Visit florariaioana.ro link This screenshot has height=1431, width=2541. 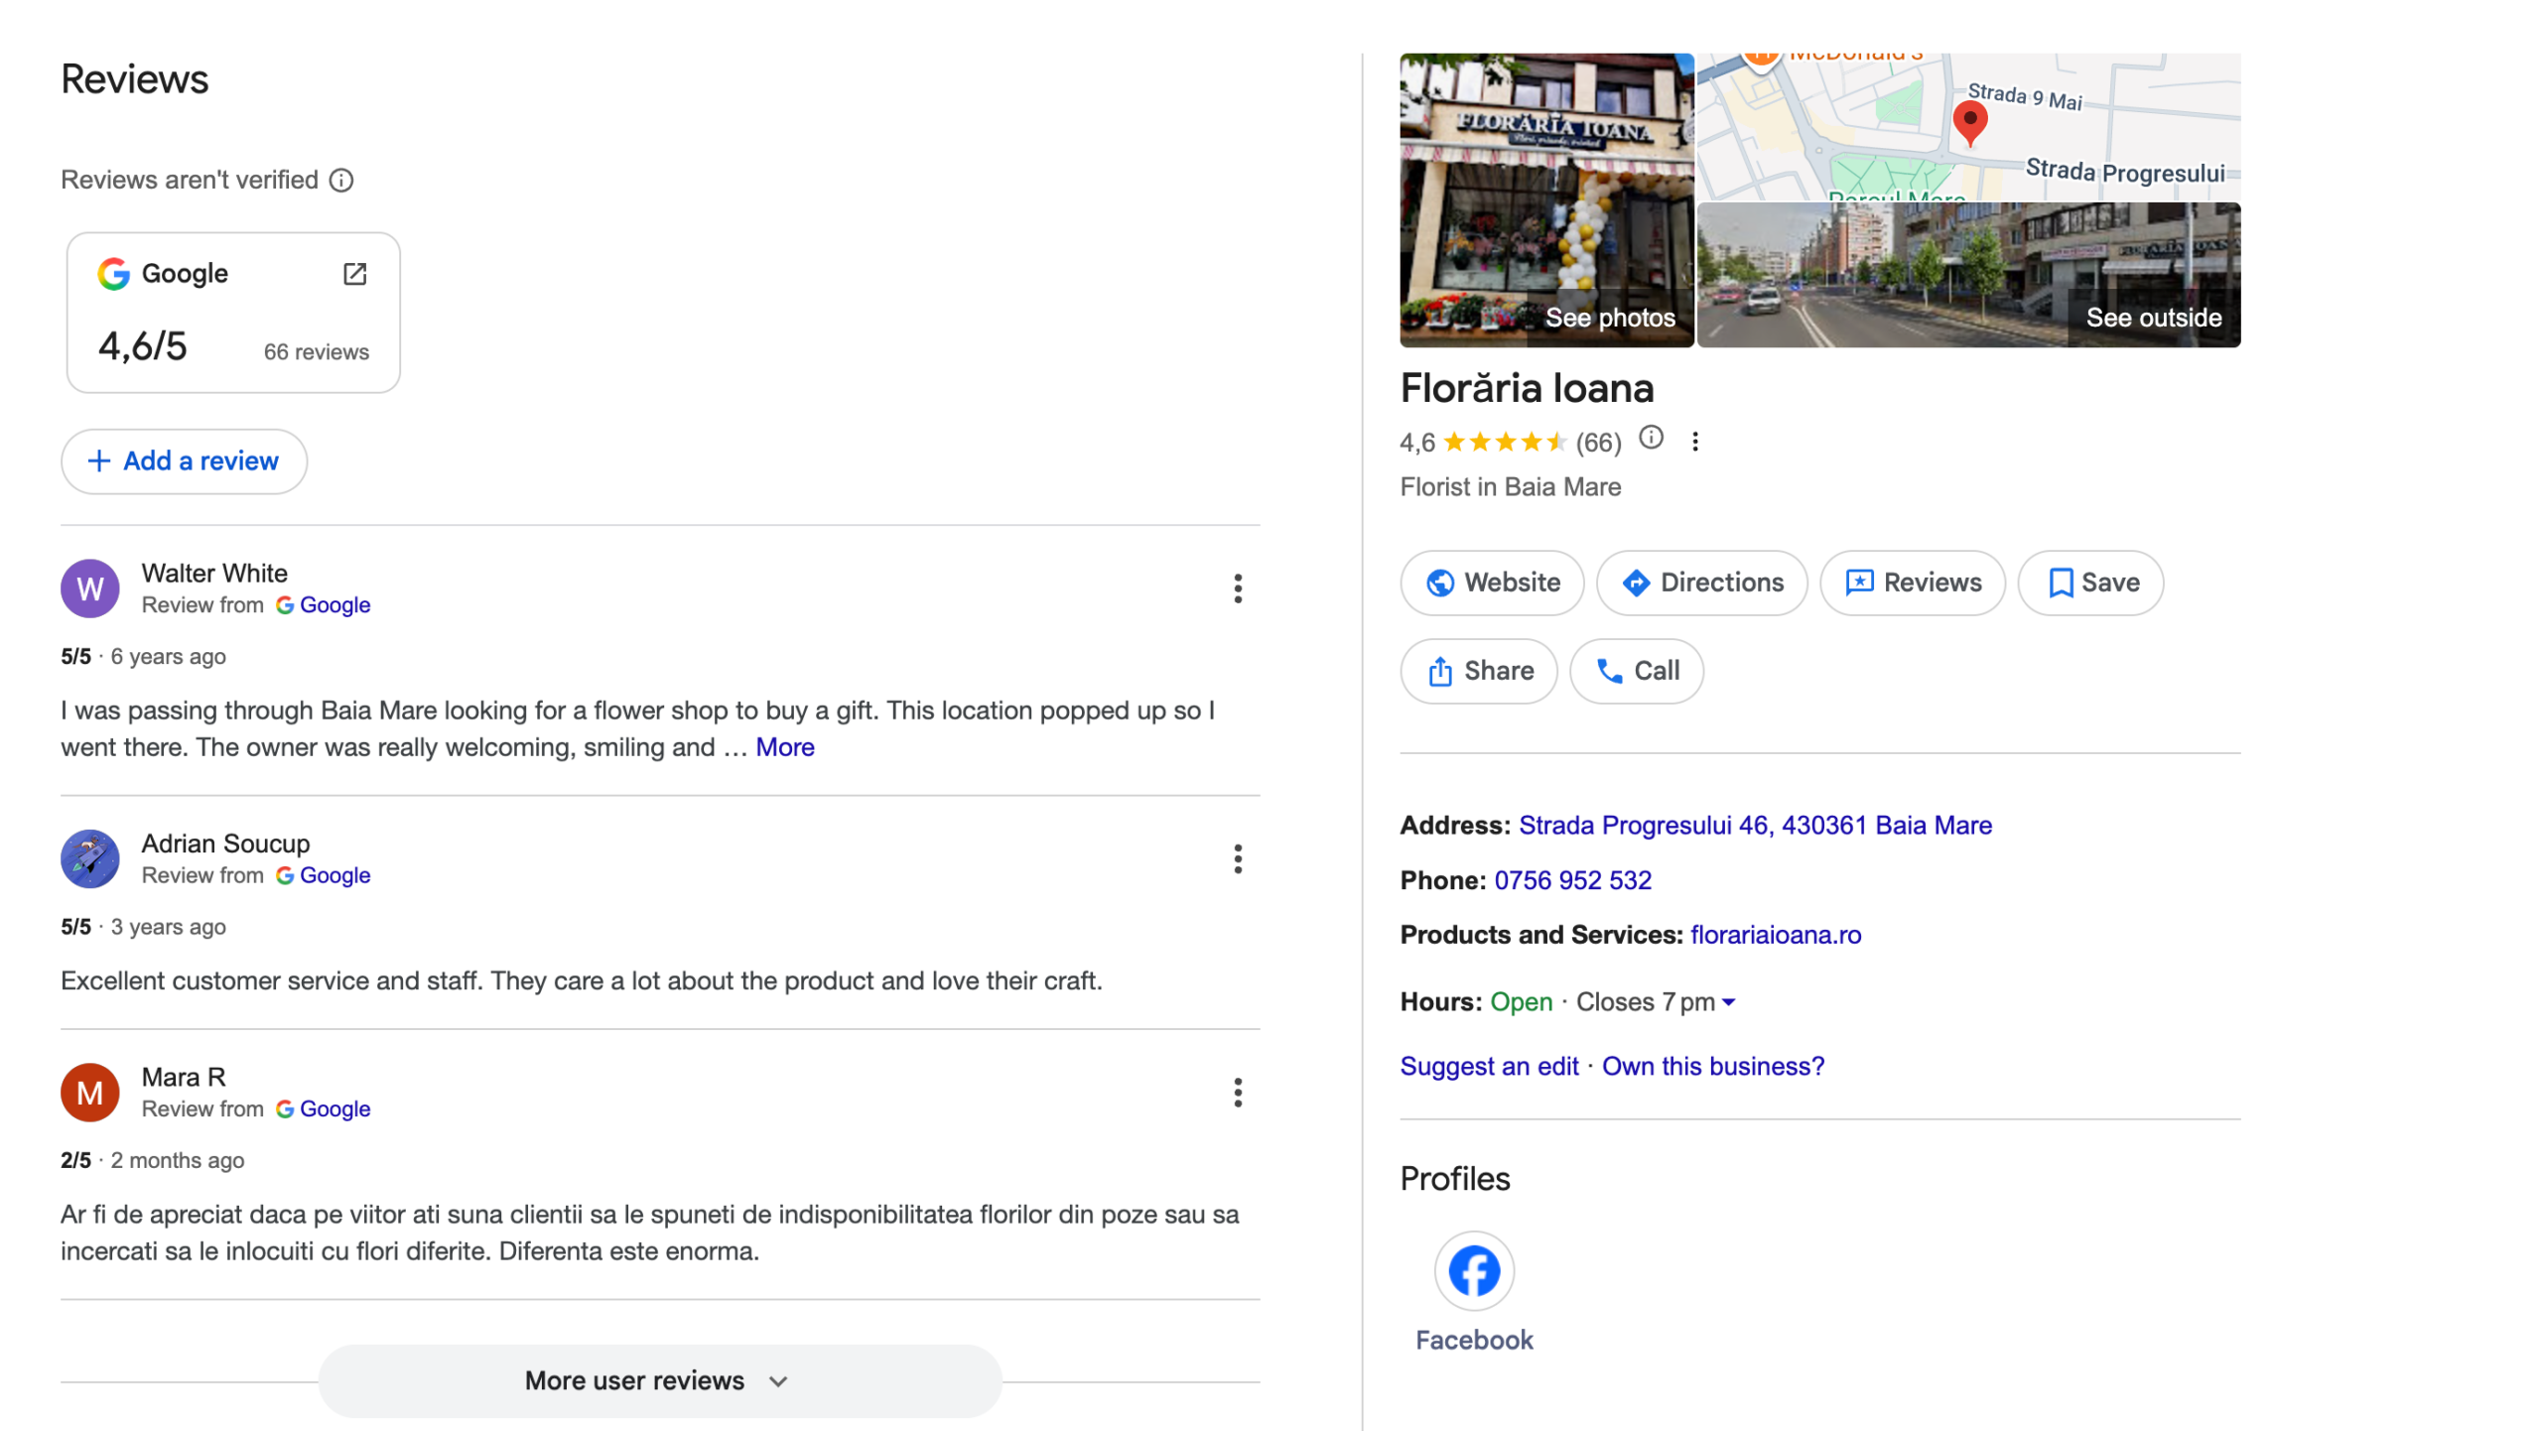pyautogui.click(x=1776, y=935)
